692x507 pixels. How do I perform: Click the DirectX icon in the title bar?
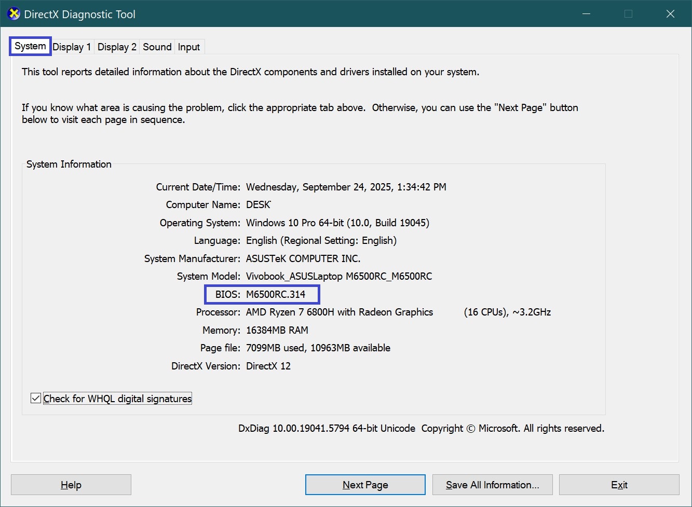pyautogui.click(x=14, y=14)
